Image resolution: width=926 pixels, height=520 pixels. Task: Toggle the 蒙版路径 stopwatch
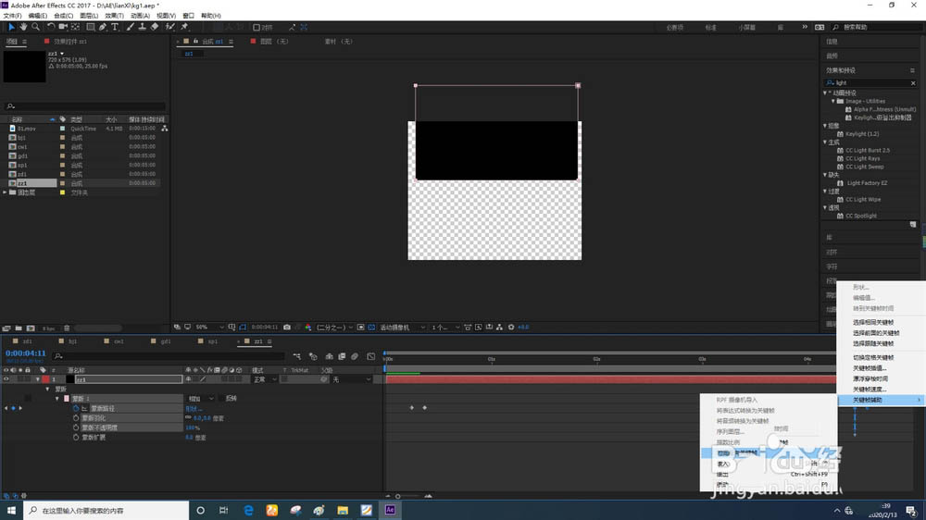point(77,408)
